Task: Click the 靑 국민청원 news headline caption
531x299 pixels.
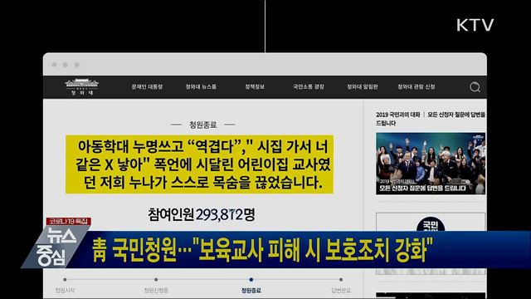Action: coord(262,250)
